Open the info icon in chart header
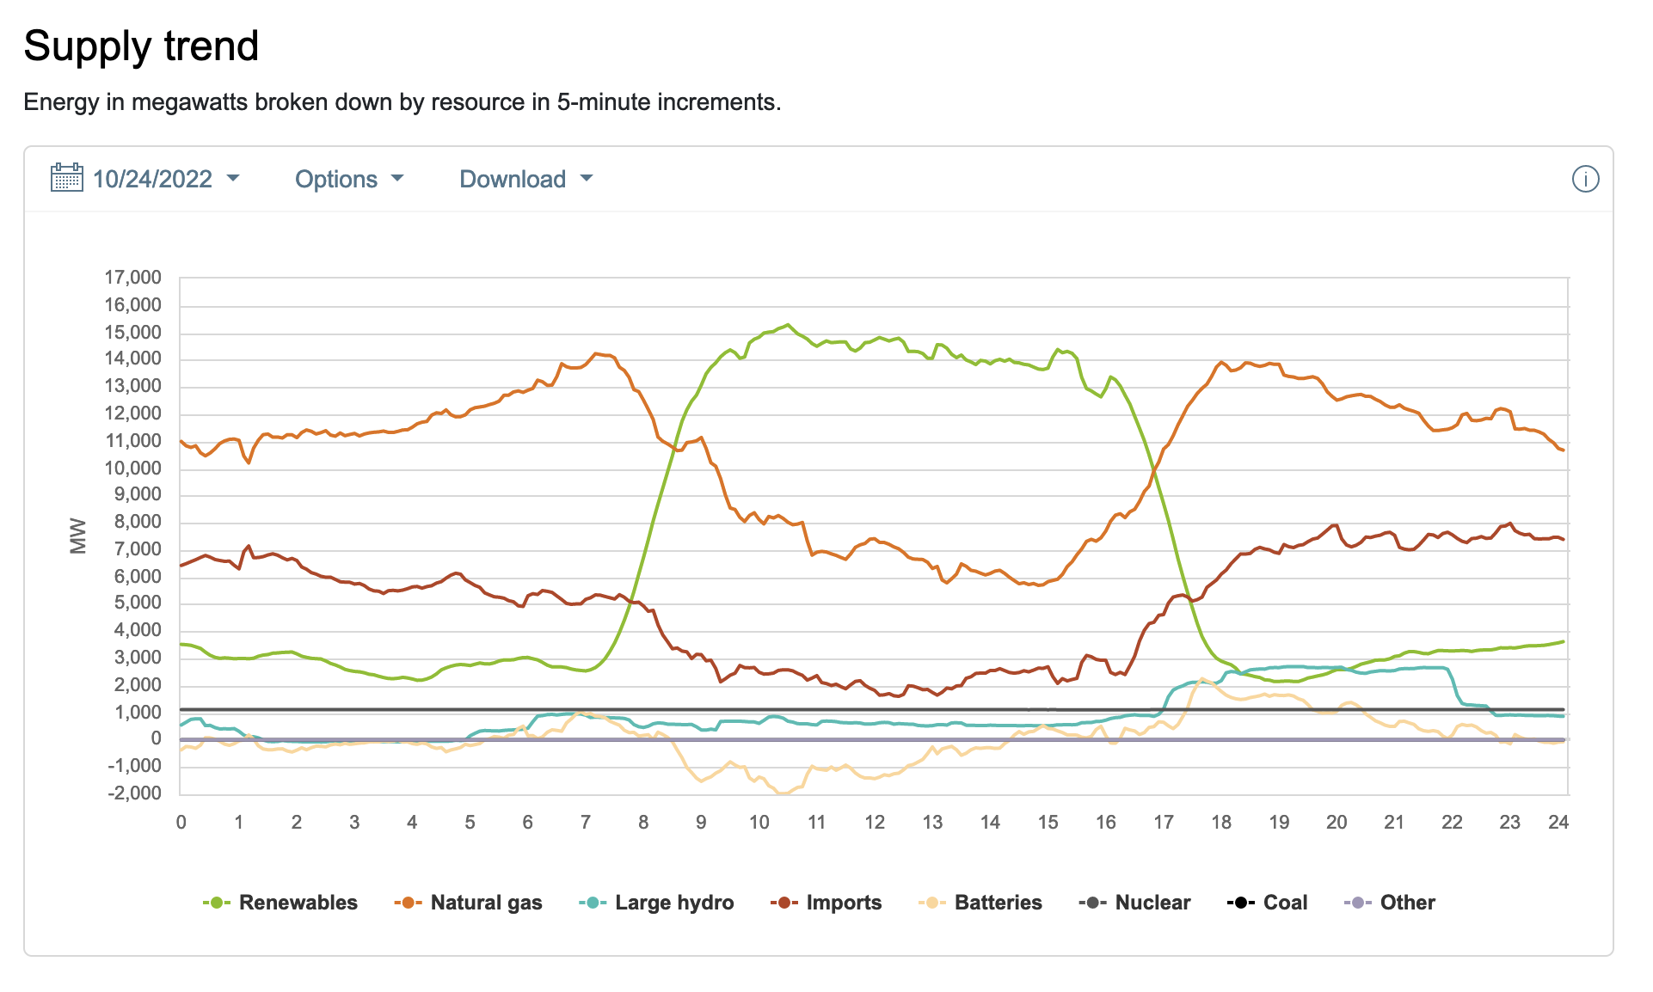The height and width of the screenshot is (992, 1653). coord(1585,179)
